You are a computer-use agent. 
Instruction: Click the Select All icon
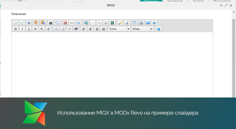[29, 23]
